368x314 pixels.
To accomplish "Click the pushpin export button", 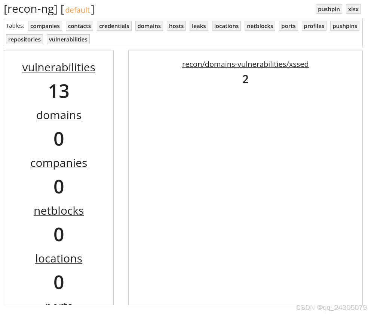I will pyautogui.click(x=329, y=9).
